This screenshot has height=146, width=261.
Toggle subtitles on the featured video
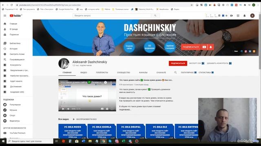tap(102, 109)
